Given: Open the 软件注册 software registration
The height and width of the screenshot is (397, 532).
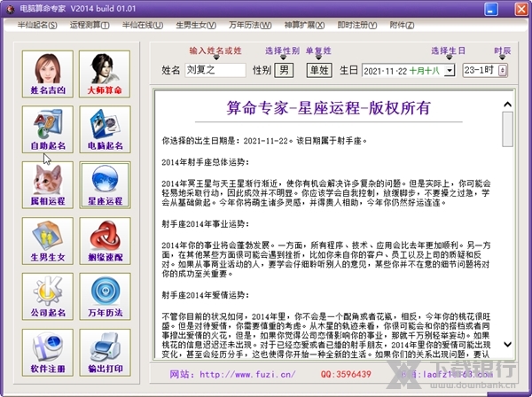Looking at the screenshot, I should [48, 353].
